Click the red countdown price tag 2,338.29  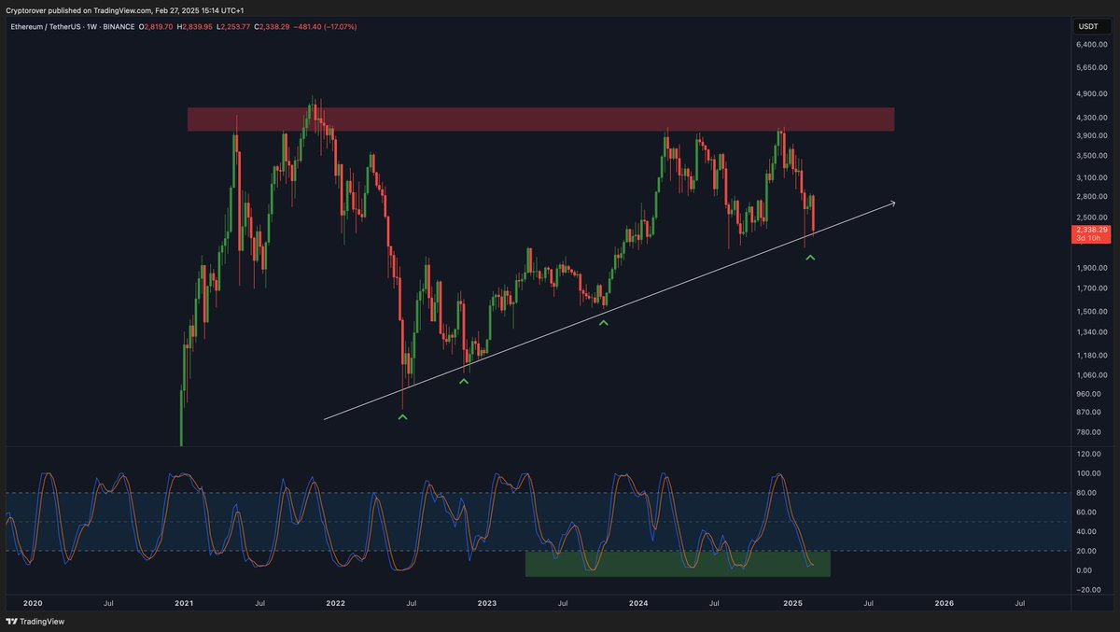pyautogui.click(x=1090, y=233)
